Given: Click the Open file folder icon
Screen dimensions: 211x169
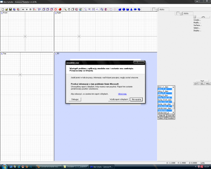Looking at the screenshot, I should (x=6, y=10).
